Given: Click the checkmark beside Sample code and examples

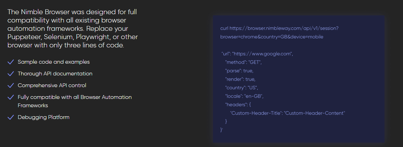Looking at the screenshot, I should 11,62.
